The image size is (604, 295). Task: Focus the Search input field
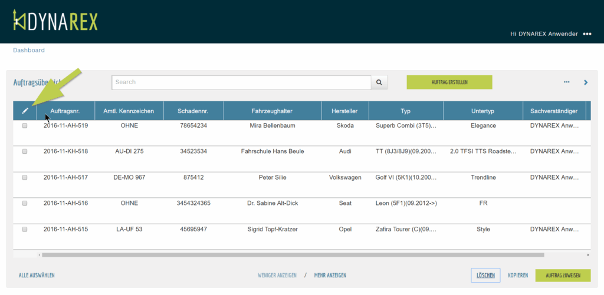(241, 82)
